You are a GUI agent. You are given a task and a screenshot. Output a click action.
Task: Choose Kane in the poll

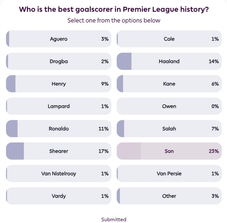pyautogui.click(x=169, y=84)
